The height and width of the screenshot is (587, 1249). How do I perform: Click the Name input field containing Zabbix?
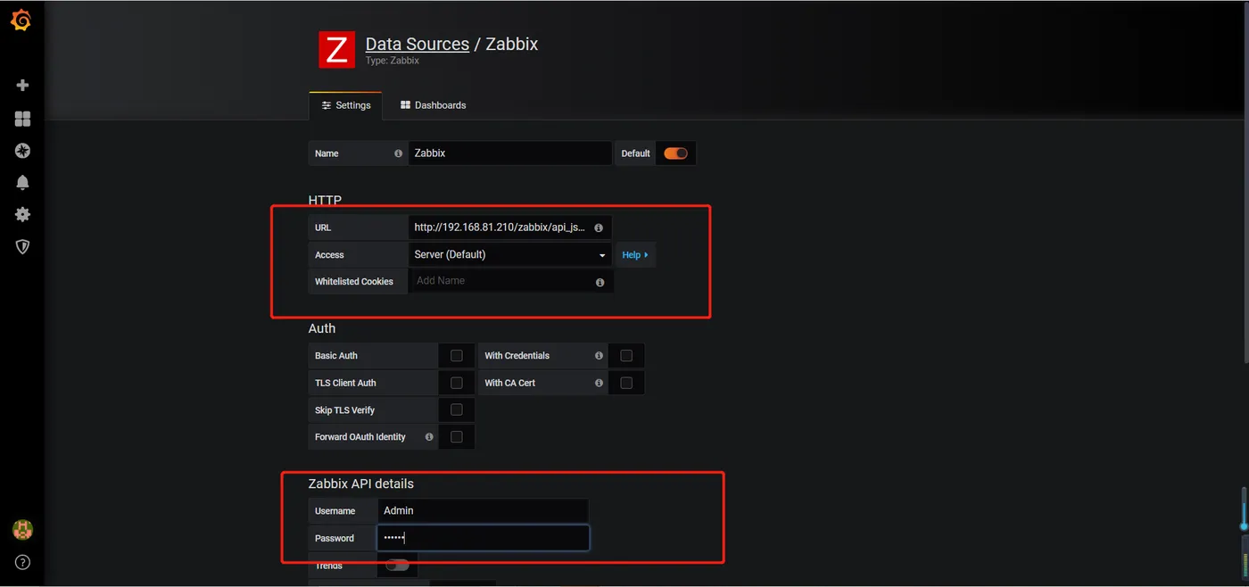coord(510,153)
